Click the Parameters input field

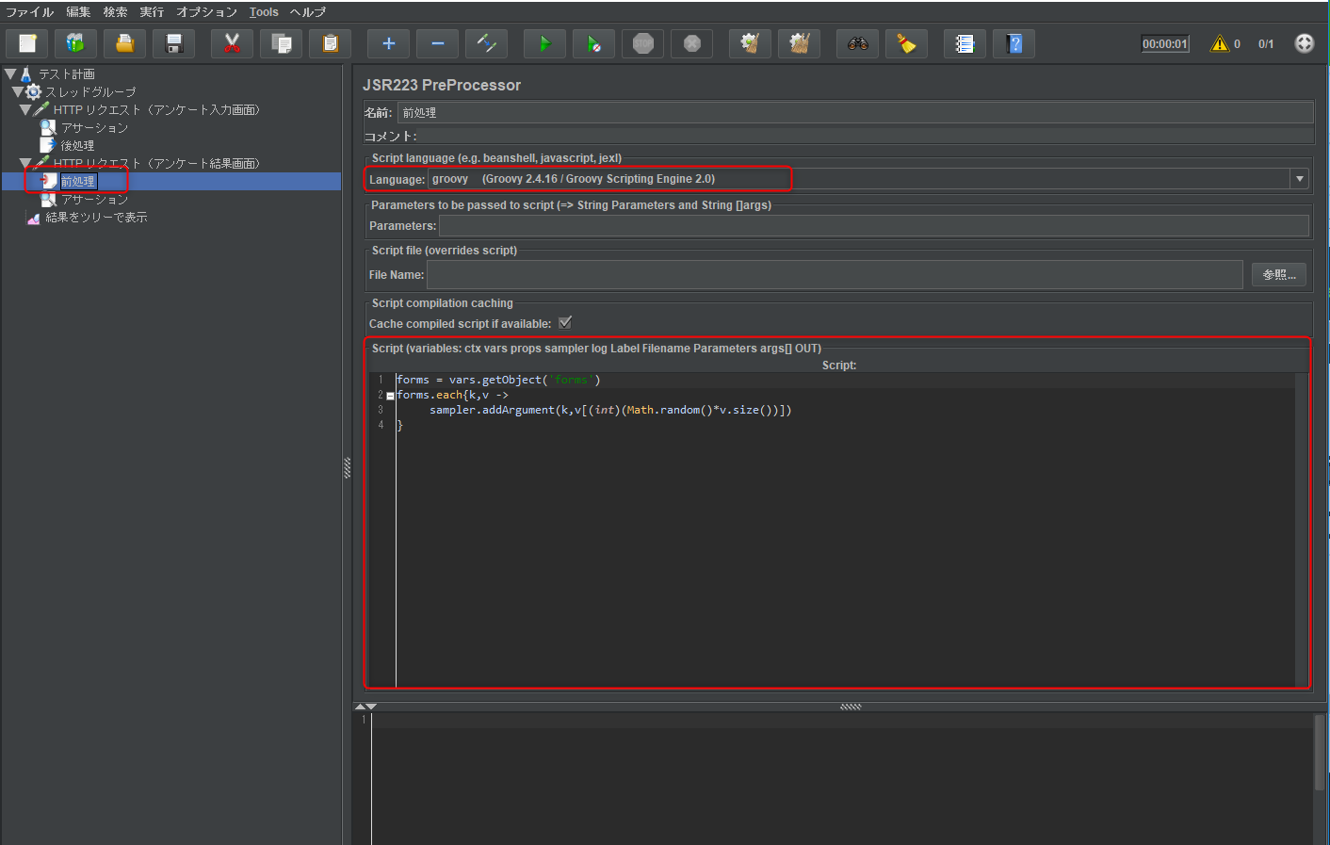pos(873,226)
